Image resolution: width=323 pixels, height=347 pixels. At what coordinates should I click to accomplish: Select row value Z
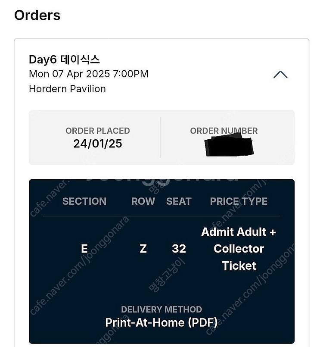point(143,249)
